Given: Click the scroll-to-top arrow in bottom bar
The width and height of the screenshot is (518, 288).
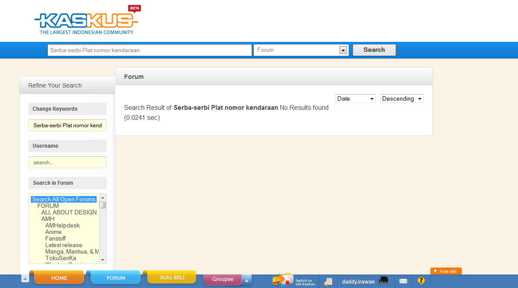Looking at the screenshot, I should coord(25,279).
